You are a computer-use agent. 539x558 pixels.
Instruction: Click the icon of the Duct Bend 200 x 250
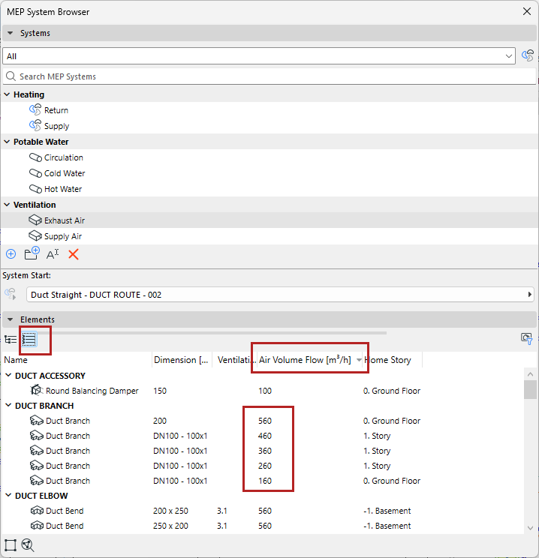point(37,511)
